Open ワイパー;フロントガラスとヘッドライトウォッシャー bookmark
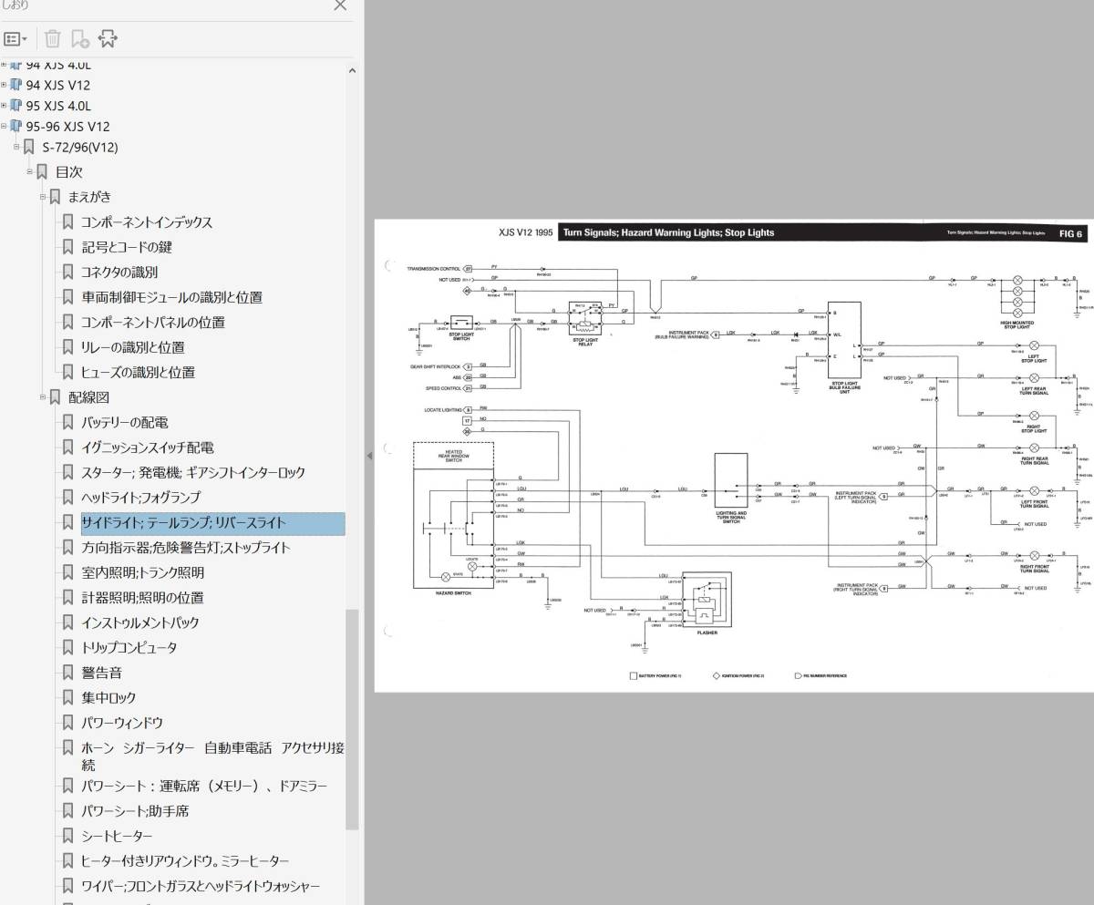The height and width of the screenshot is (905, 1094). 201,886
